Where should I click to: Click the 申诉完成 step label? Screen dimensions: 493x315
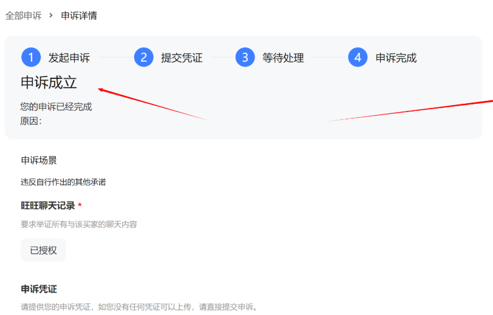396,58
